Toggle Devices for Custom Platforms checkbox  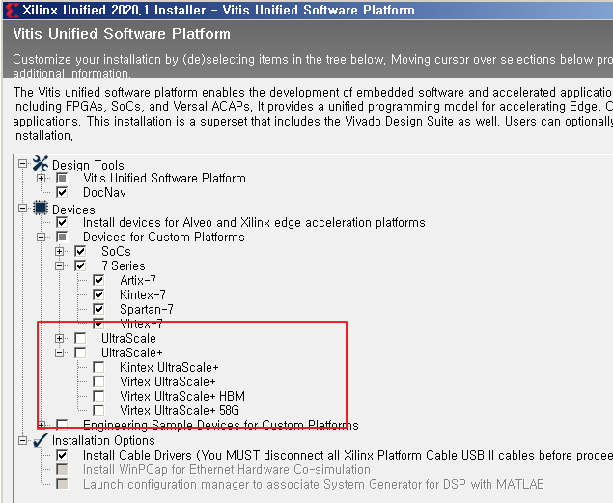point(62,238)
